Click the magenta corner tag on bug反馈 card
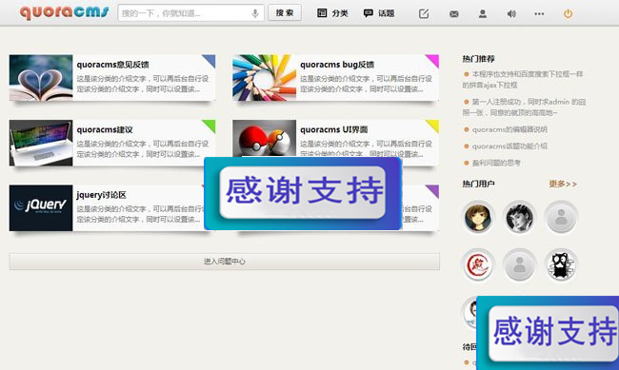 click(x=434, y=60)
